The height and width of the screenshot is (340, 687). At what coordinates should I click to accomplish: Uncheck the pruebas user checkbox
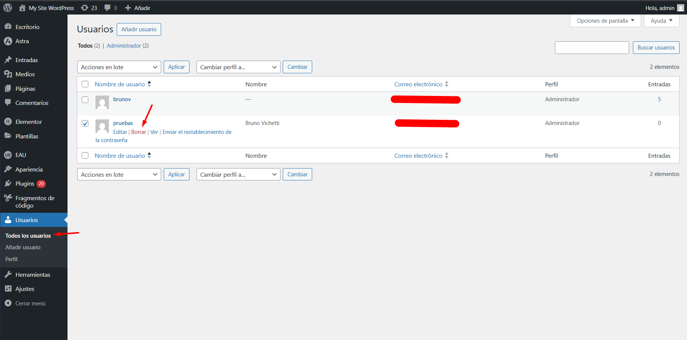click(85, 124)
